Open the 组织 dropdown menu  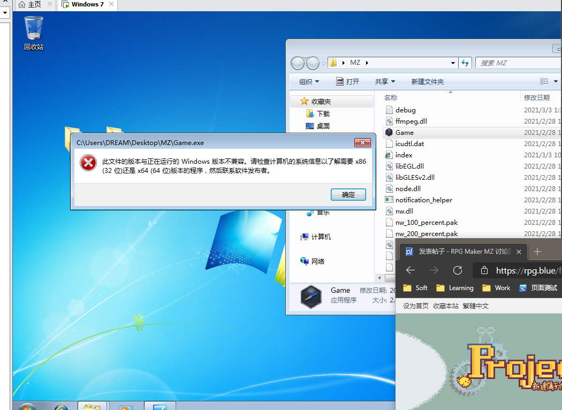point(309,82)
